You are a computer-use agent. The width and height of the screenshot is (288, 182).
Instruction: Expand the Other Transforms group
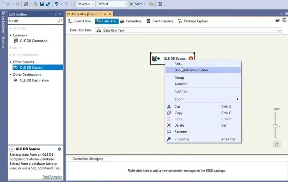10,55
